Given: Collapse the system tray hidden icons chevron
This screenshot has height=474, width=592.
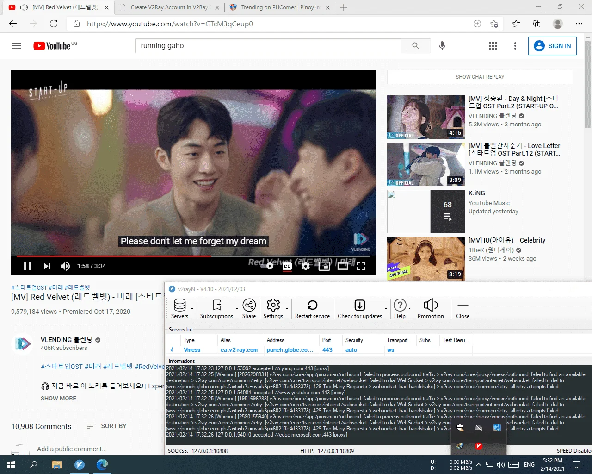Looking at the screenshot, I should pos(478,464).
